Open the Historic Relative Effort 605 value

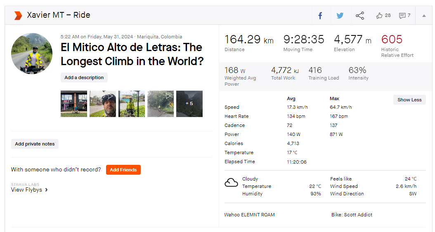point(392,39)
